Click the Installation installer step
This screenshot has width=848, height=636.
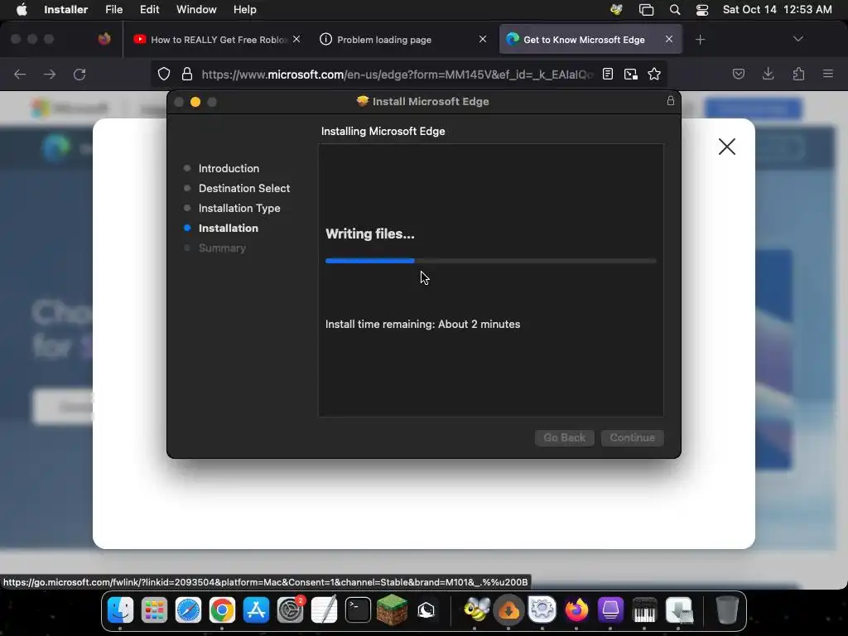[229, 229]
